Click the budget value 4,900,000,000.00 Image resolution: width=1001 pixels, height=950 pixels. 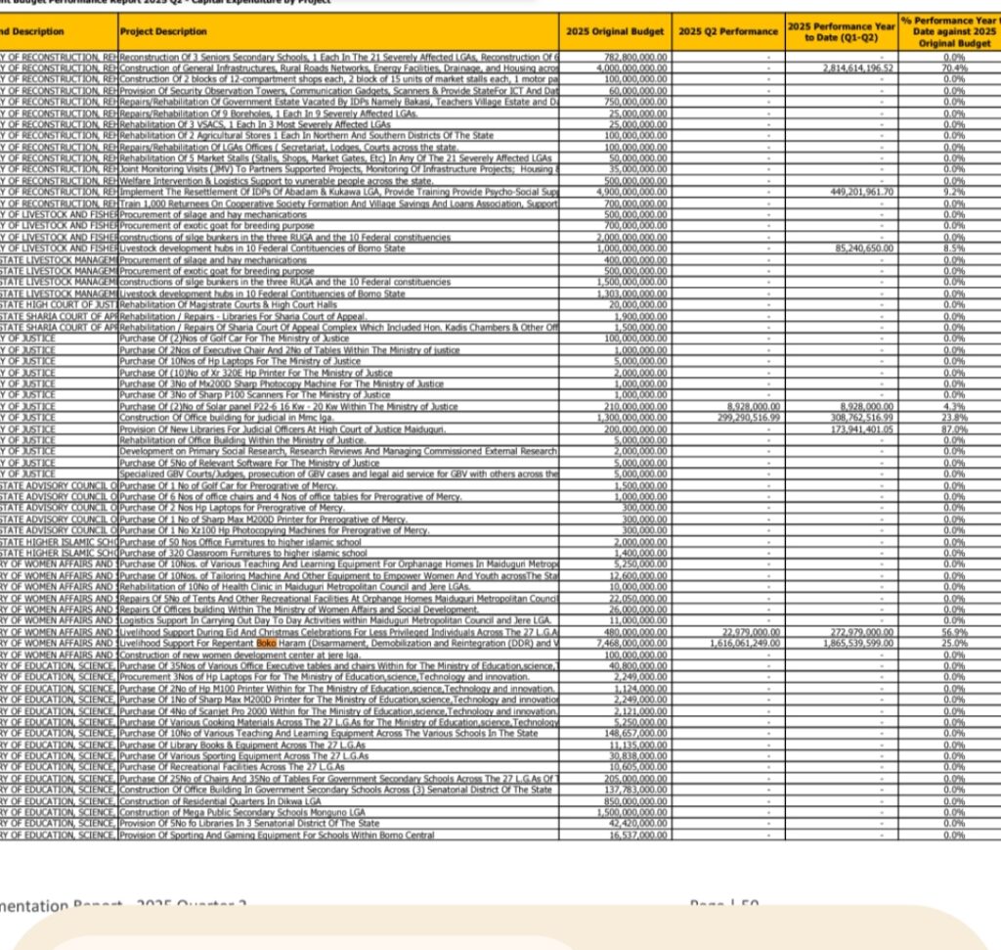tap(632, 192)
